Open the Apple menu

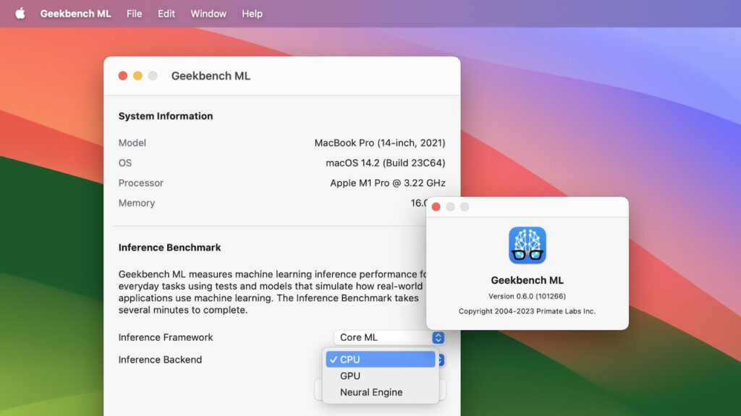click(x=20, y=13)
